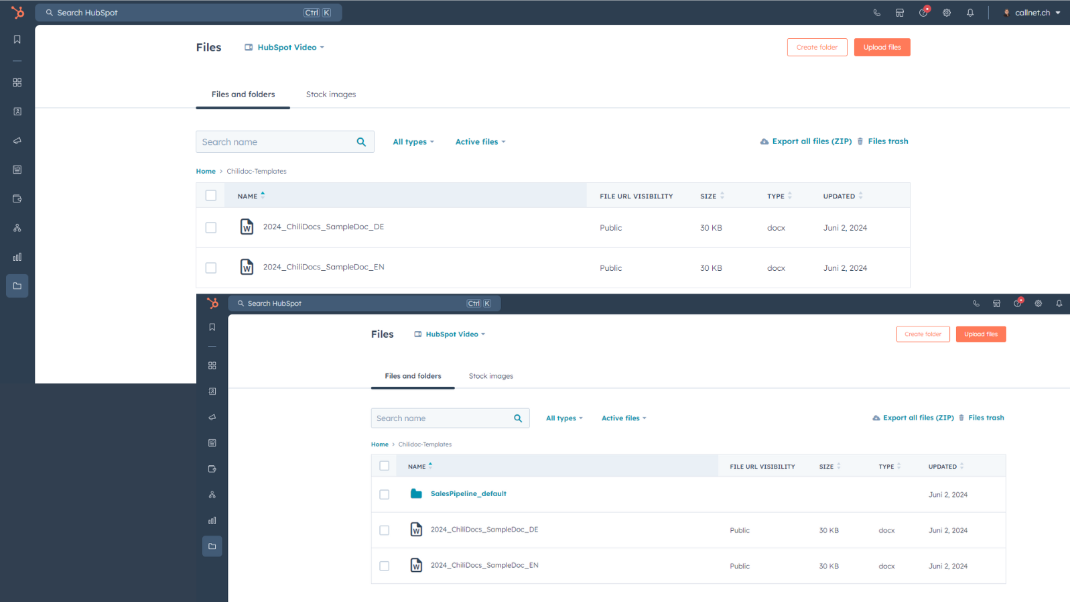Tick the select-all checkbox in the lower window table header
Image resolution: width=1070 pixels, height=602 pixels.
[x=385, y=466]
